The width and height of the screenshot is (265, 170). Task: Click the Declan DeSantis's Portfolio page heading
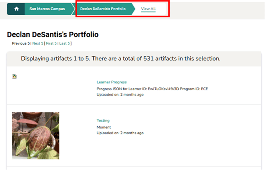tap(53, 35)
